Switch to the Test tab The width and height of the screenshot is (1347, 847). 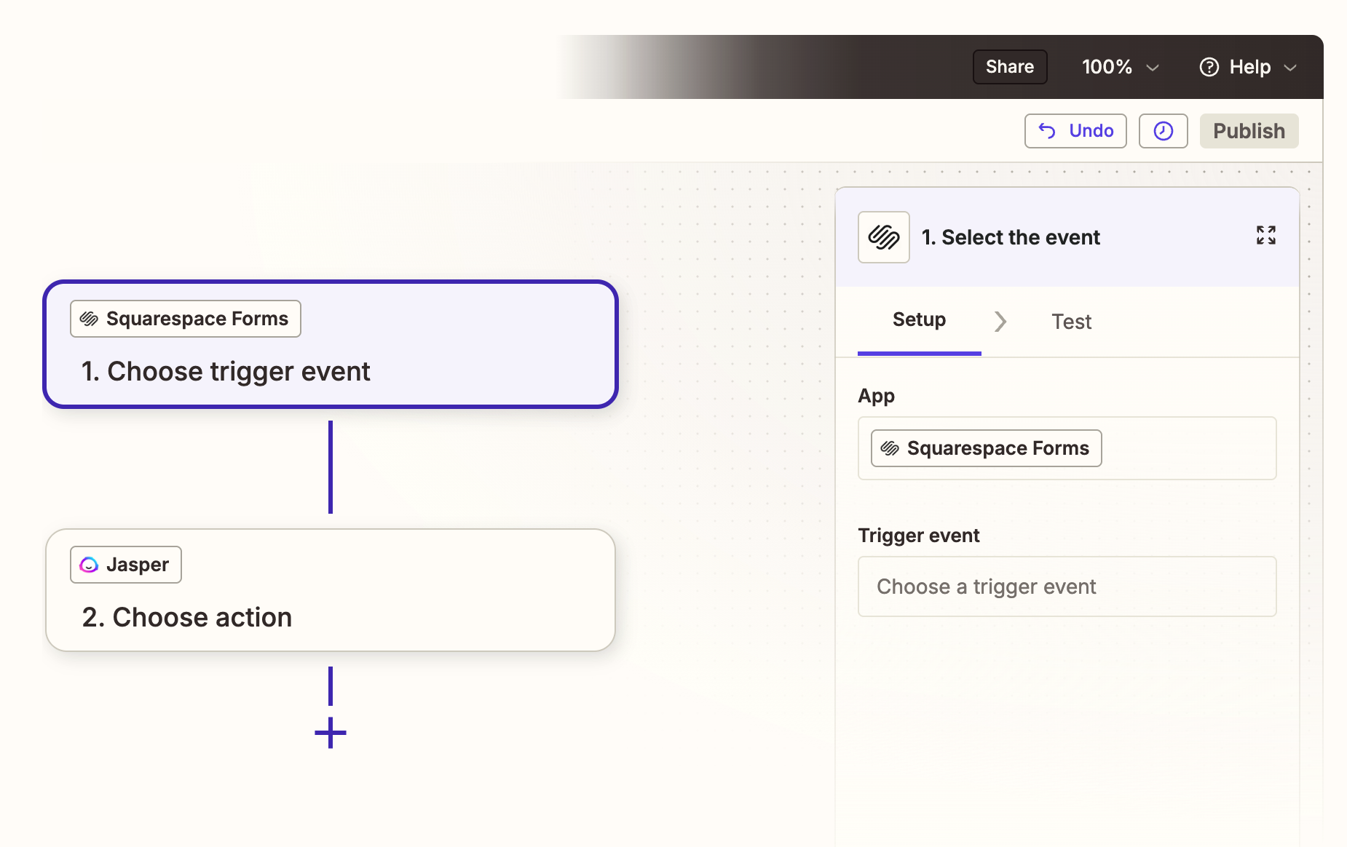pyautogui.click(x=1071, y=322)
